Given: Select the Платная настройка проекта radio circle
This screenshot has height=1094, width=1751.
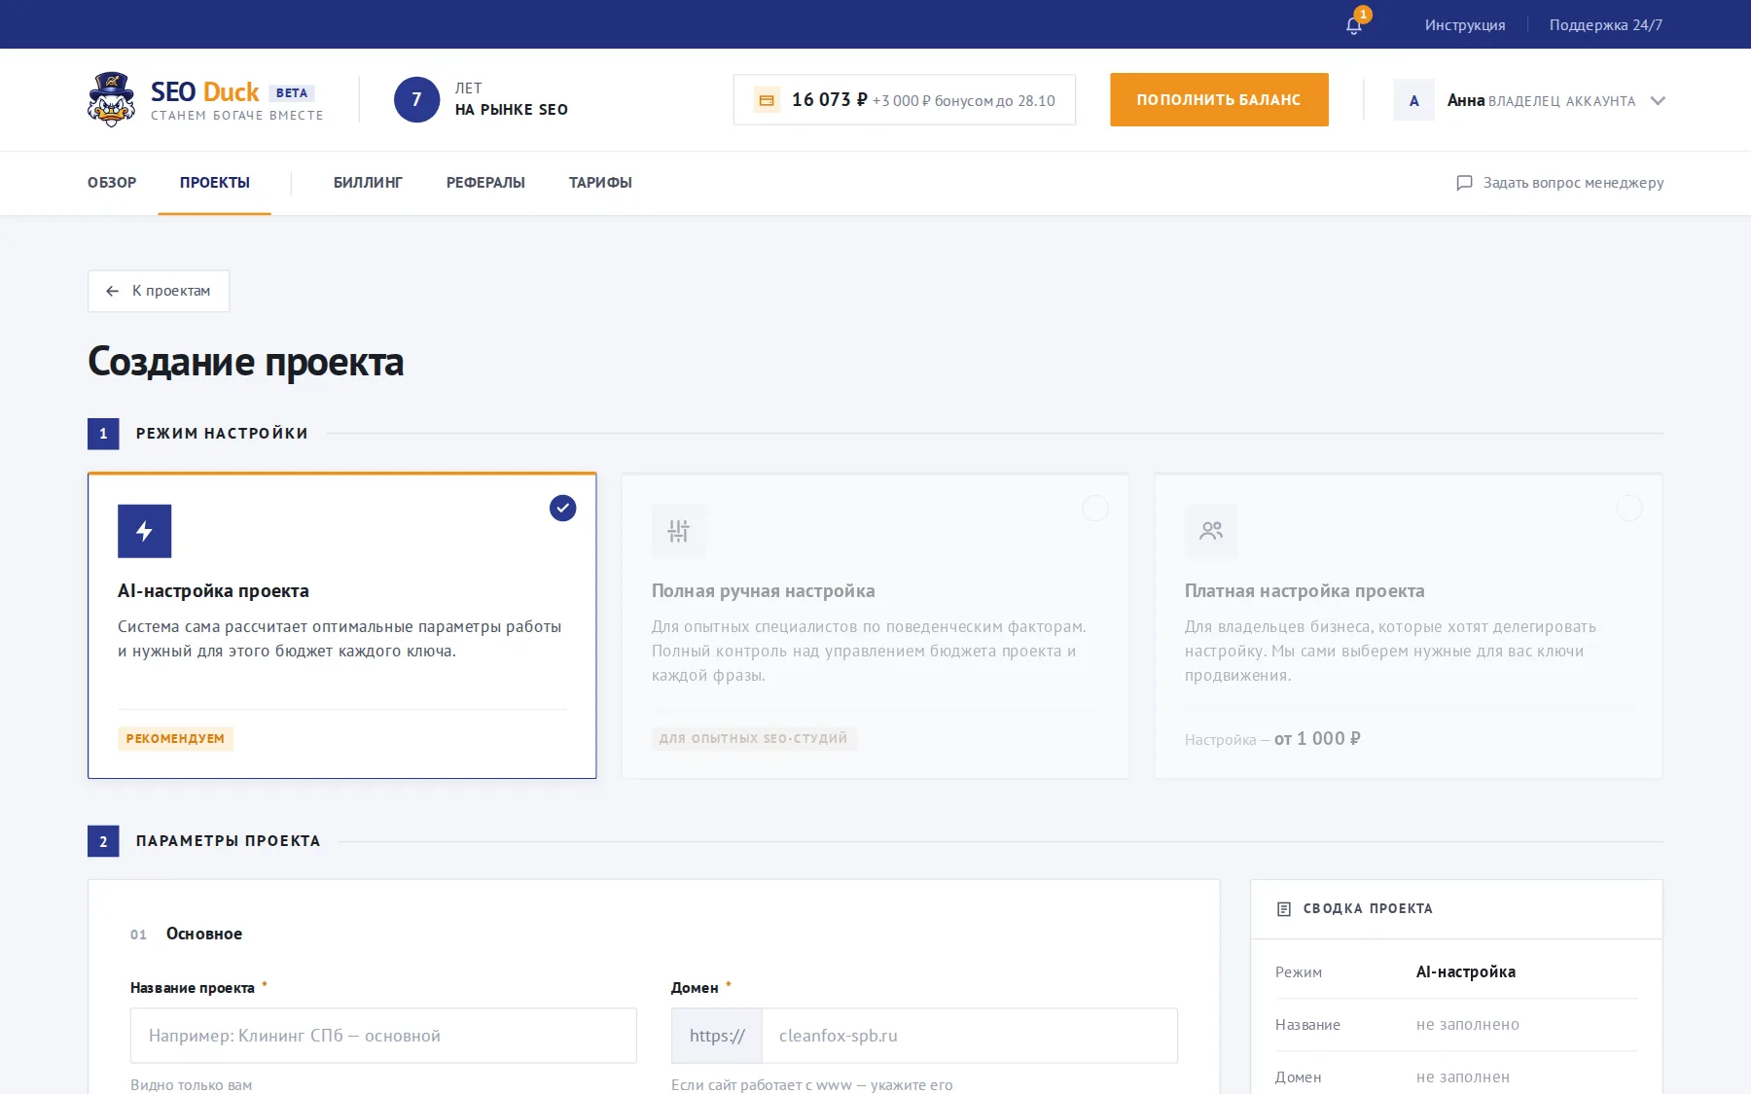Looking at the screenshot, I should pos(1628,508).
